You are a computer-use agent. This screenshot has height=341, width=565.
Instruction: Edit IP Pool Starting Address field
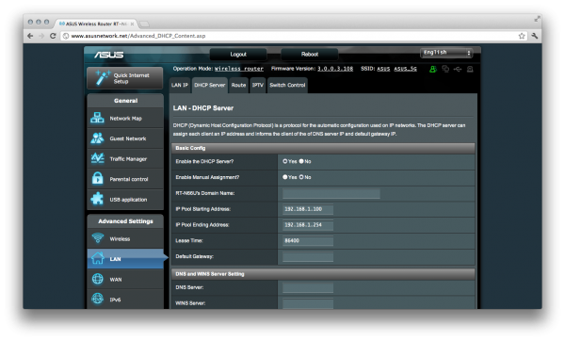308,209
